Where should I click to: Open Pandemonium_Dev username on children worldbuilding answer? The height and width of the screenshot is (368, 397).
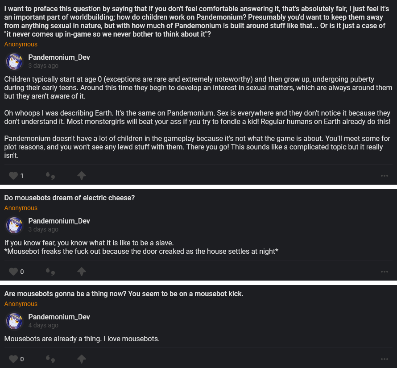click(x=59, y=58)
